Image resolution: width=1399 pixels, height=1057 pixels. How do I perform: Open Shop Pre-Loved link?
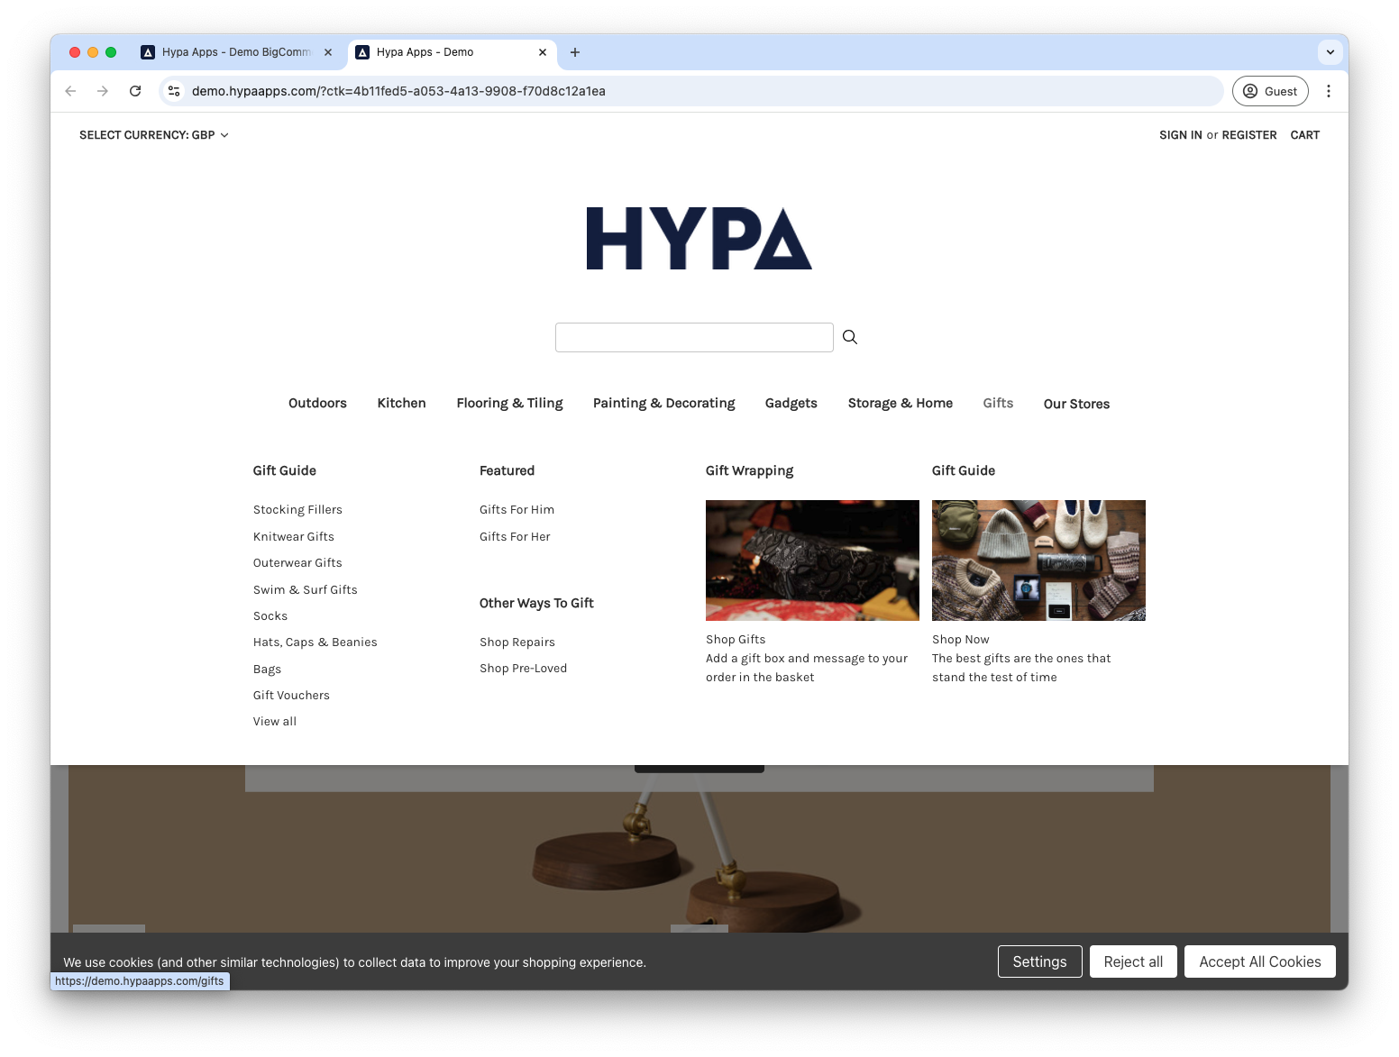pos(524,669)
